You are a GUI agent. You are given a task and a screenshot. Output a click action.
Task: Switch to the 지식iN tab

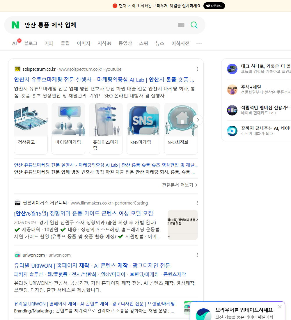point(104,43)
